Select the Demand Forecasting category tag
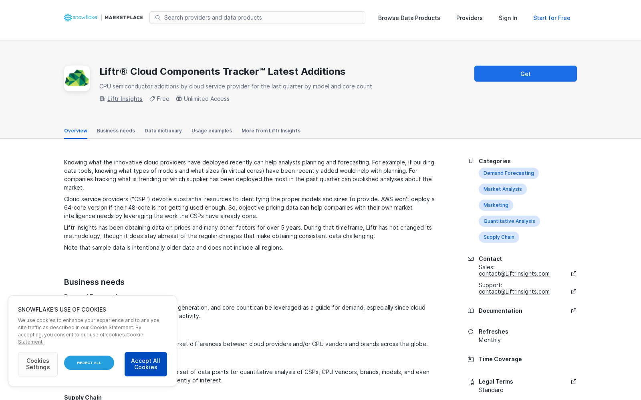The height and width of the screenshot is (400, 641). click(509, 173)
